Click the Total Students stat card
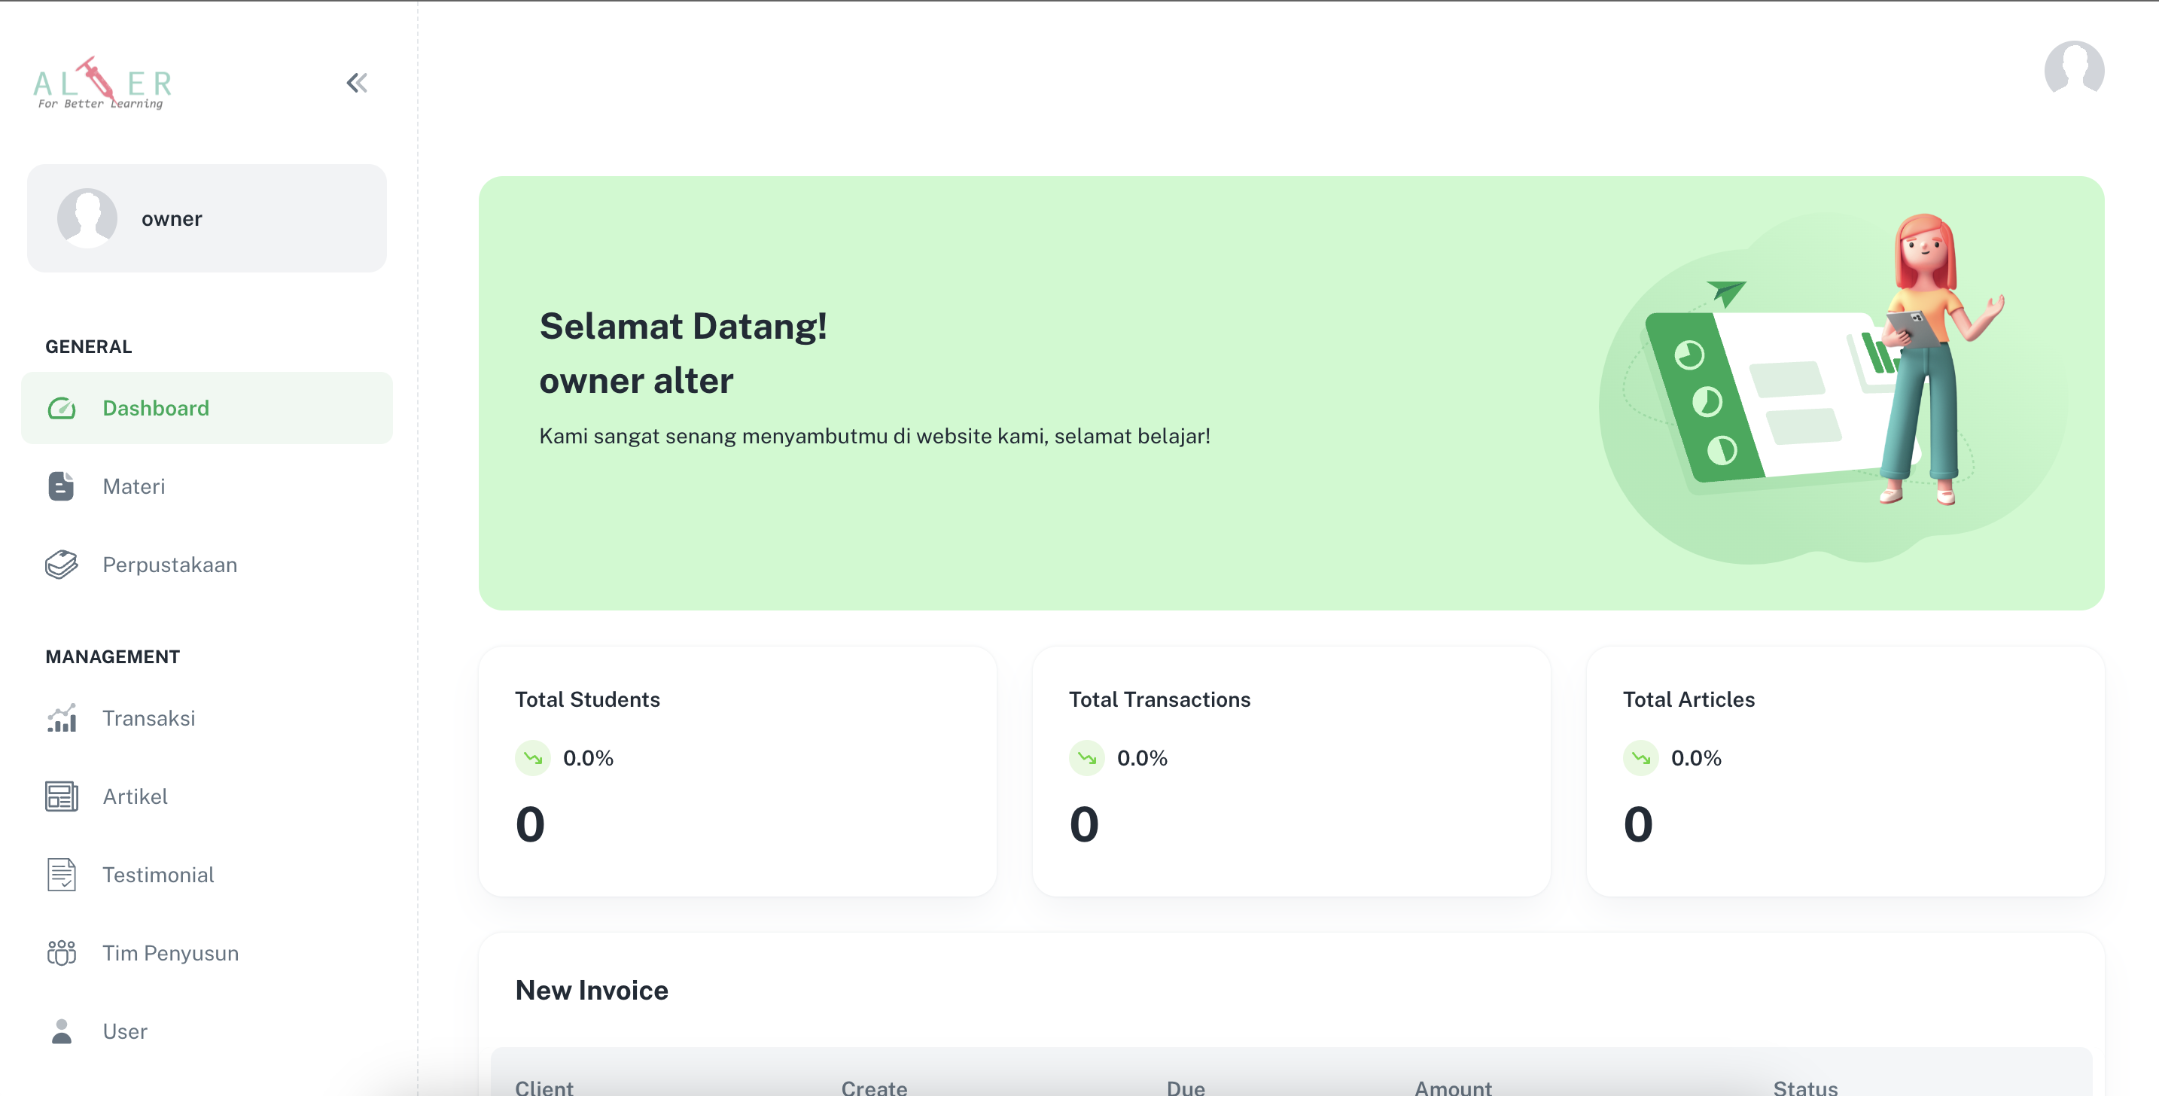This screenshot has width=2159, height=1096. (x=737, y=771)
